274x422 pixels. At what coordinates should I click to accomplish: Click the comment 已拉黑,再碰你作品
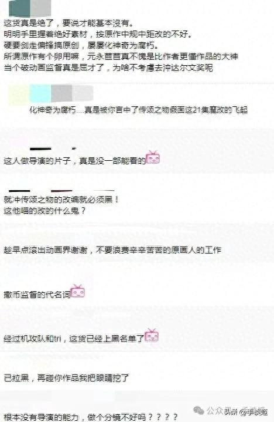[x=66, y=377]
